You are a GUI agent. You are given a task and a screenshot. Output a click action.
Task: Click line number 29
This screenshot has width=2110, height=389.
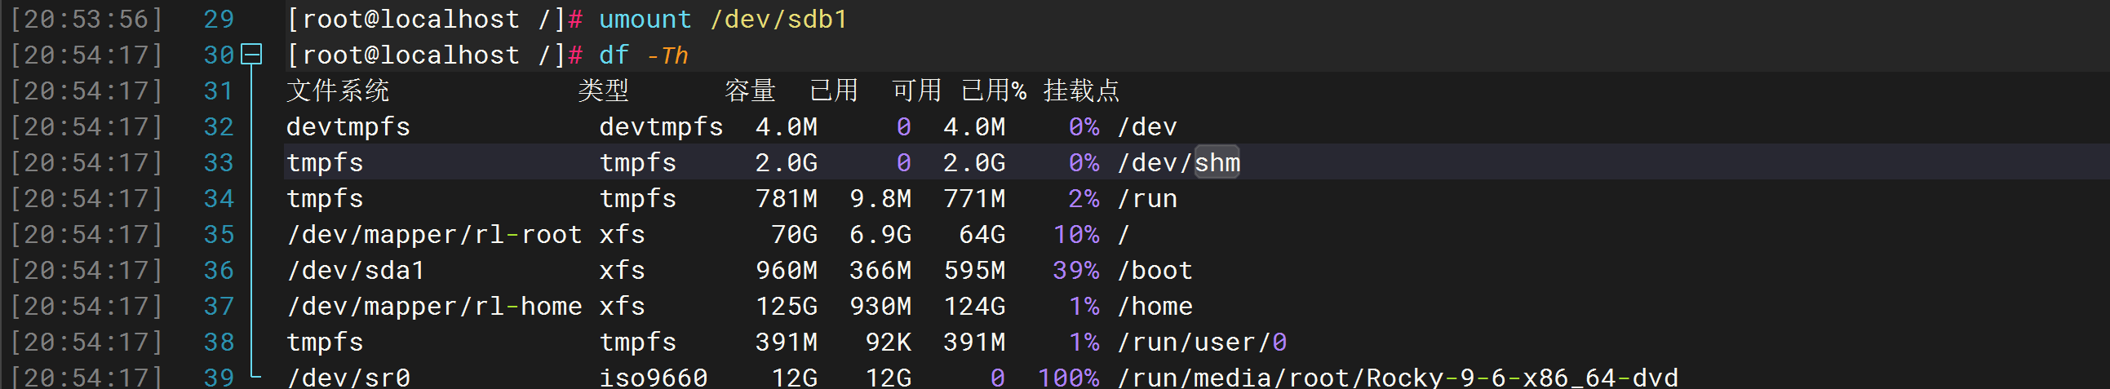click(x=219, y=19)
